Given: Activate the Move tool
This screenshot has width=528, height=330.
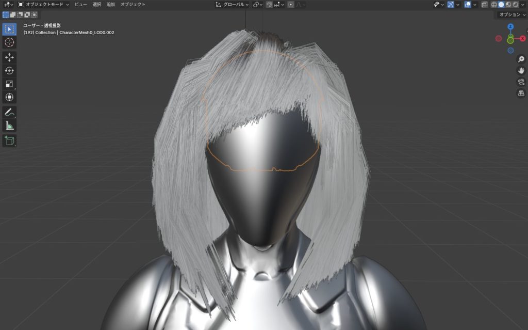Looking at the screenshot, I should tap(9, 57).
